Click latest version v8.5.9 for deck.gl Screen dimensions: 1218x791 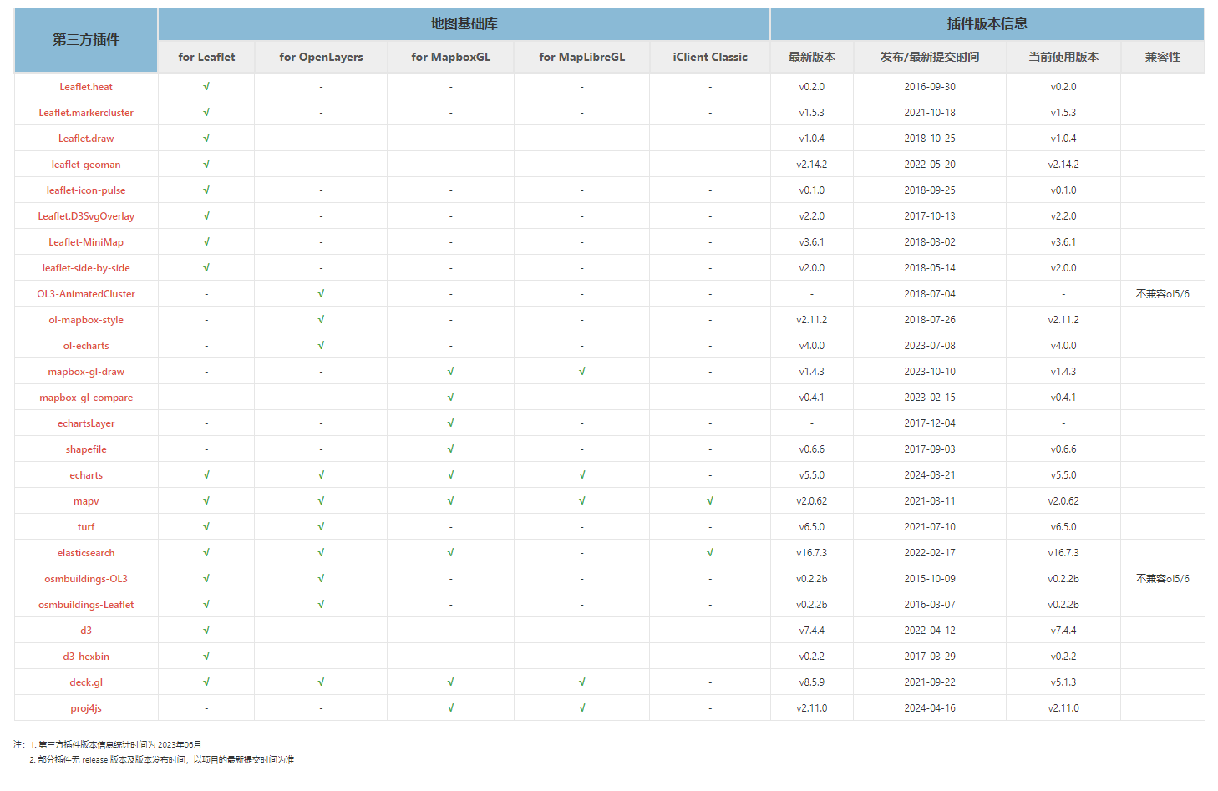click(x=812, y=682)
